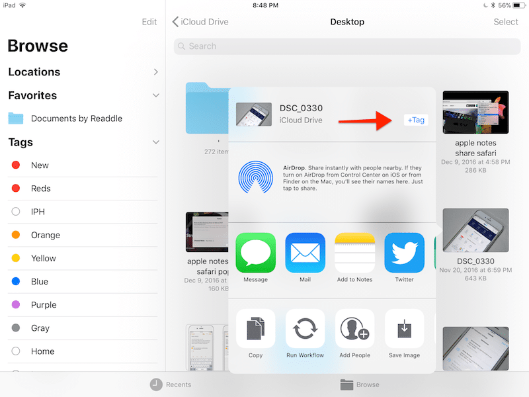Image resolution: width=529 pixels, height=397 pixels.
Task: Tap the Copy action icon
Action: [x=255, y=329]
